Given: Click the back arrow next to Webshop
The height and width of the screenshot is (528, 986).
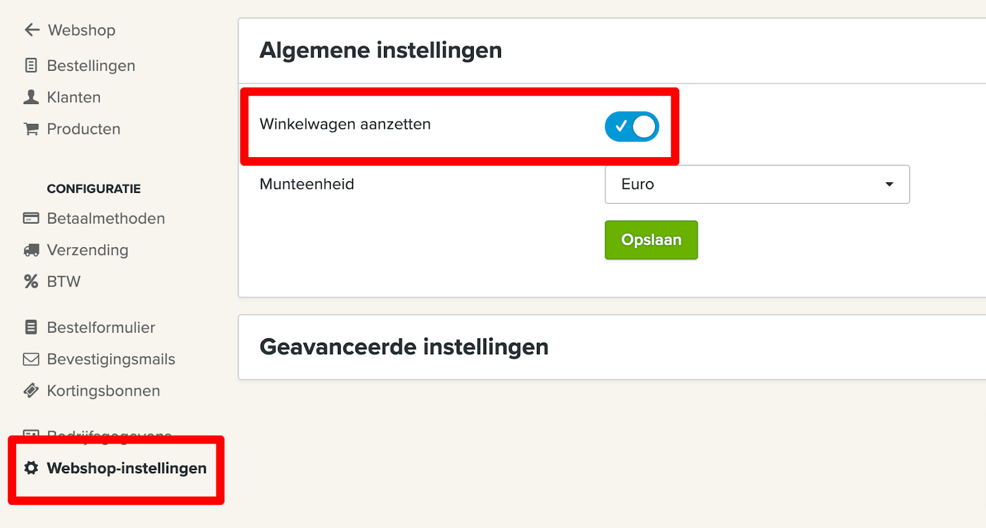Looking at the screenshot, I should tap(32, 30).
